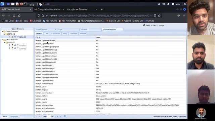This screenshot has width=215, height=121.
Task: Open the Kali applications menu icon
Action: [x=2, y=4]
